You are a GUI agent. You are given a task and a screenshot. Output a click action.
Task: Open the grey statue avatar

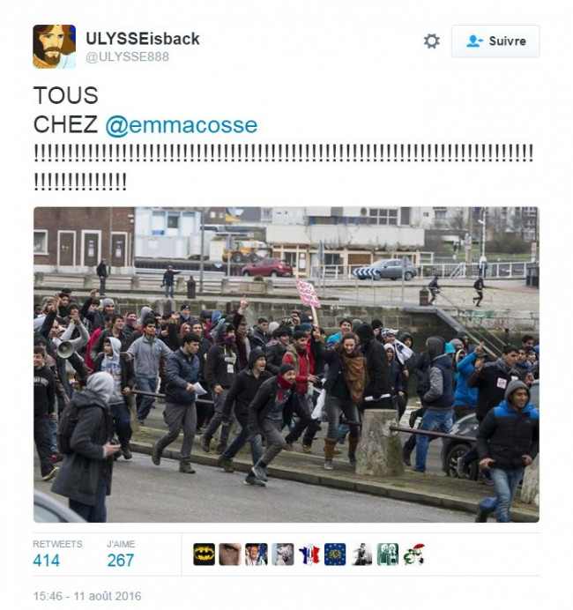click(x=282, y=554)
